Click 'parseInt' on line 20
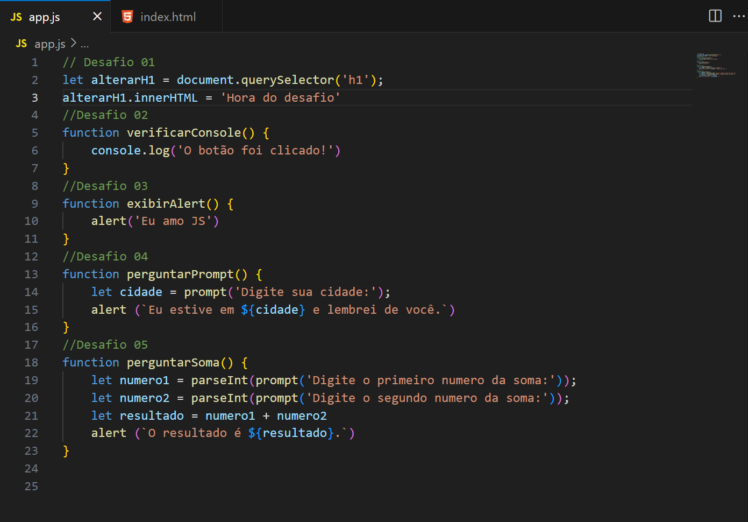The image size is (748, 522). pyautogui.click(x=219, y=398)
